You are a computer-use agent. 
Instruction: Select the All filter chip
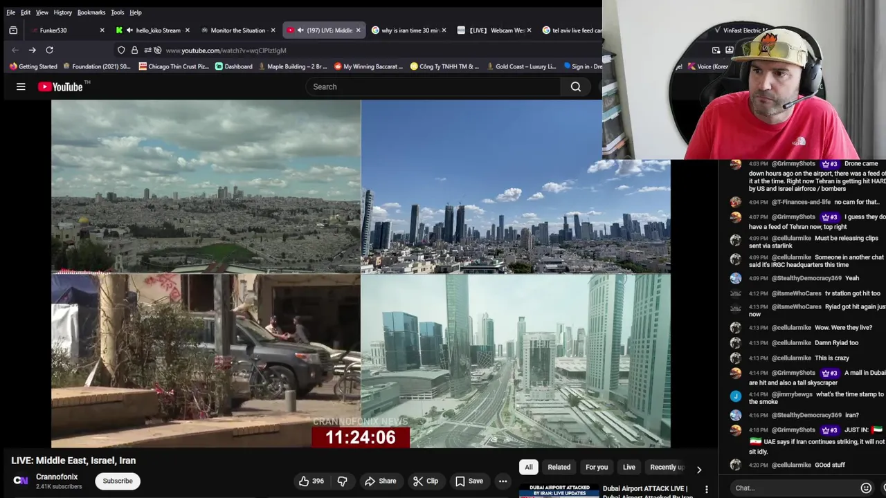coord(529,467)
